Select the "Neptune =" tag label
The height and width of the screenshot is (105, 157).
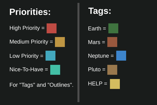tap(101, 56)
